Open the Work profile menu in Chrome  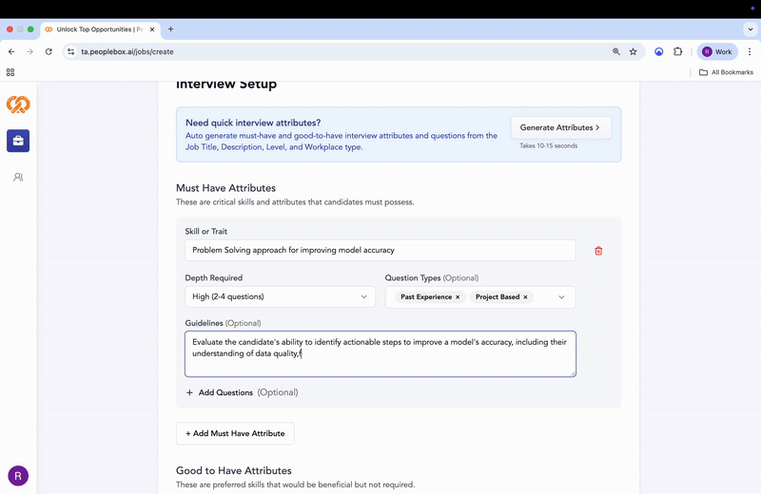click(717, 51)
